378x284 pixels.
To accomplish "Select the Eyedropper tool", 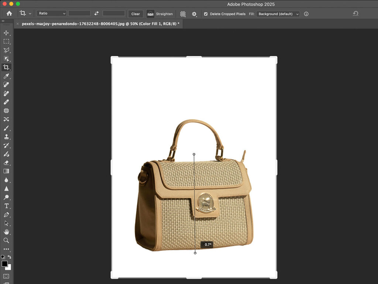I will click(x=6, y=76).
